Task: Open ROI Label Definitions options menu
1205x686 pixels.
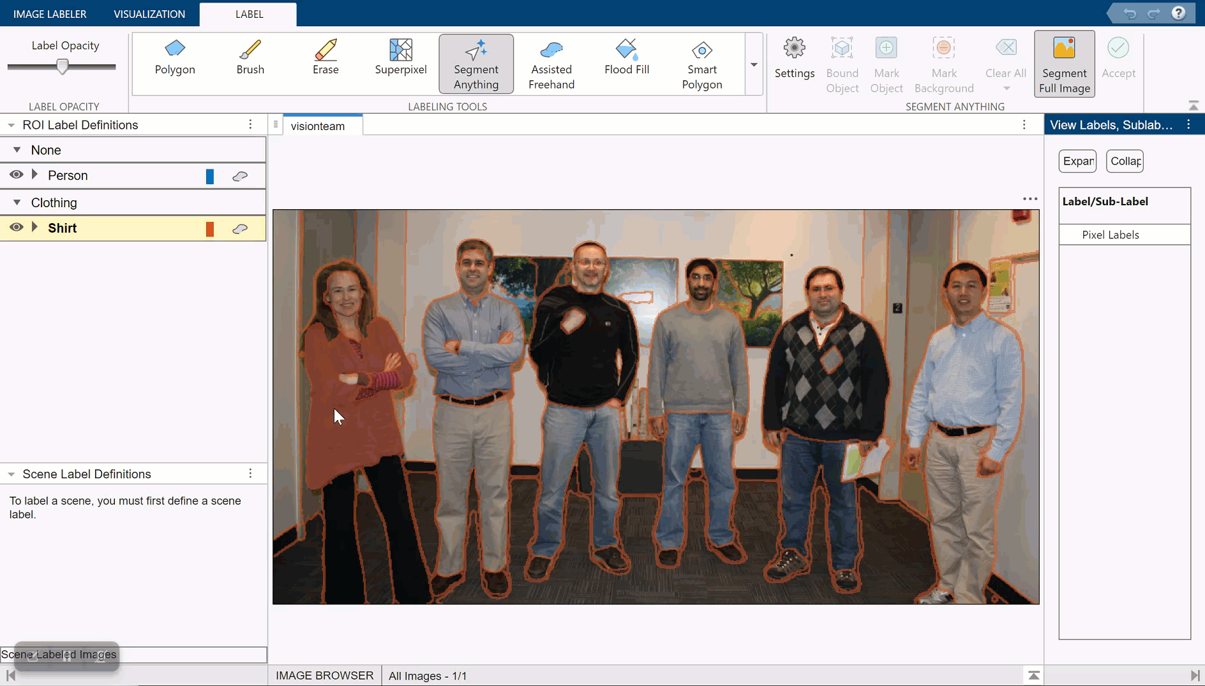Action: [250, 125]
